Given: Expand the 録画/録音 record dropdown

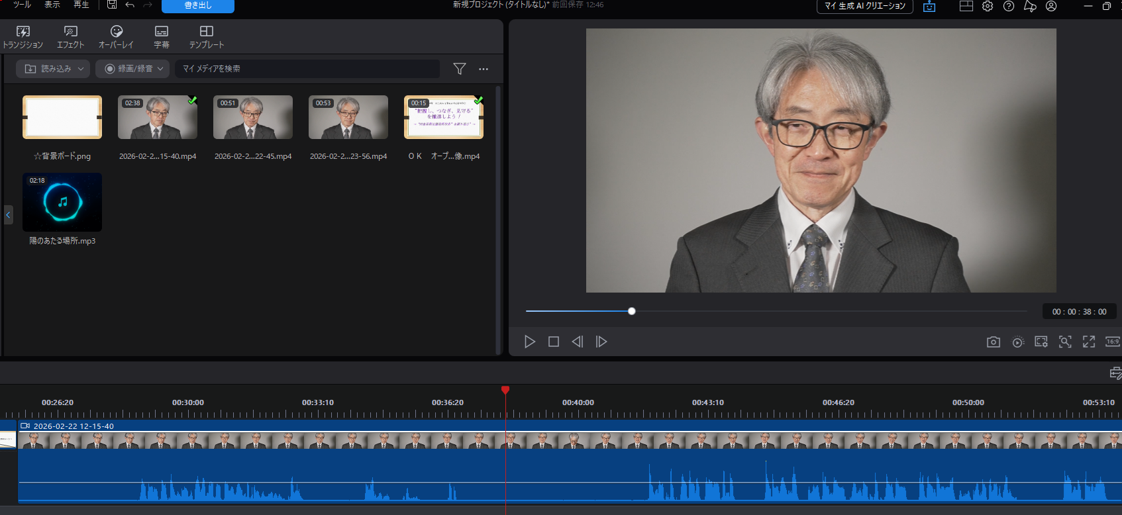Looking at the screenshot, I should 132,69.
